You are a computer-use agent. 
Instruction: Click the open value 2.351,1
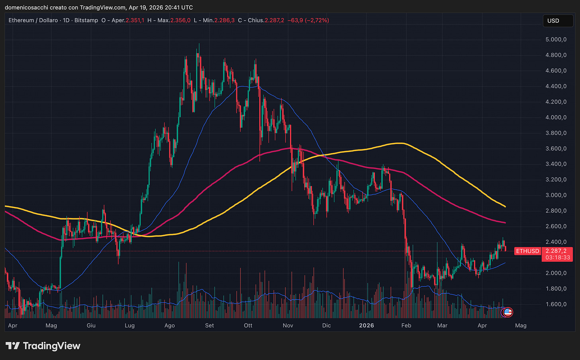click(135, 20)
